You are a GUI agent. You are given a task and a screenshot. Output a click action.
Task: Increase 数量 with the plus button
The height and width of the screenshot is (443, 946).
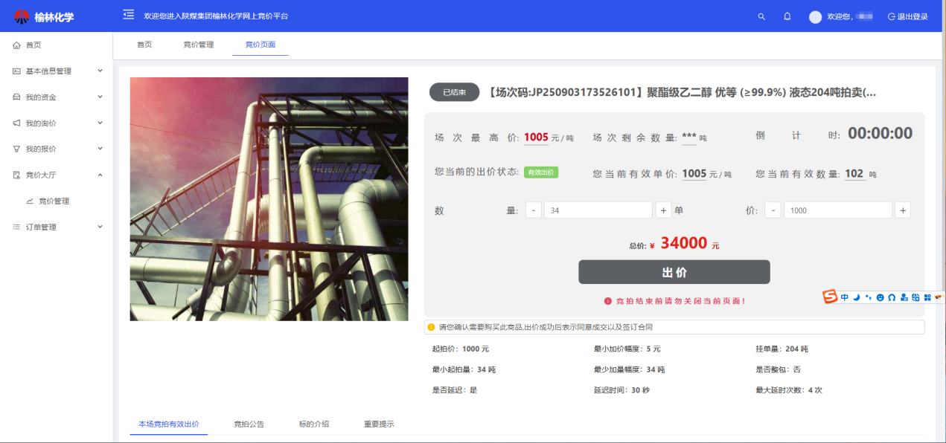tap(663, 210)
